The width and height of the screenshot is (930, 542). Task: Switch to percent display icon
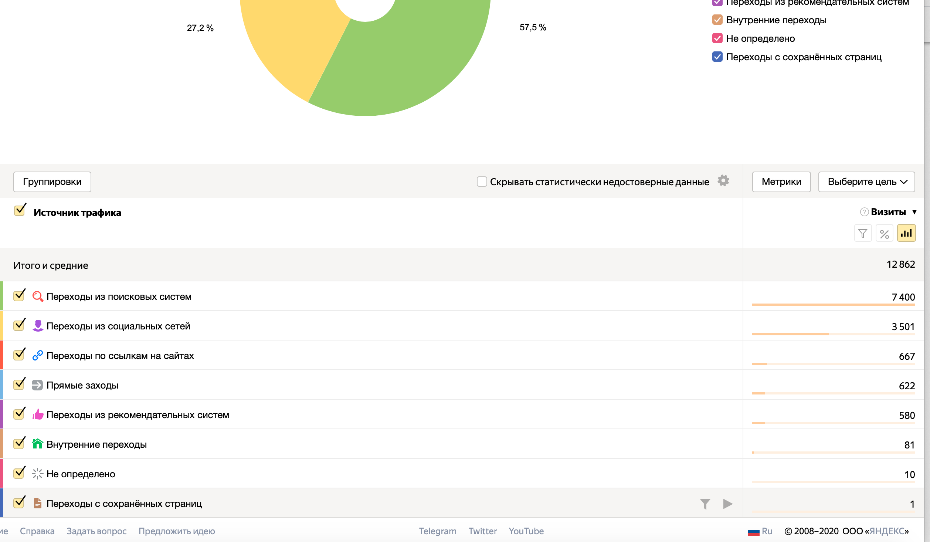[884, 233]
